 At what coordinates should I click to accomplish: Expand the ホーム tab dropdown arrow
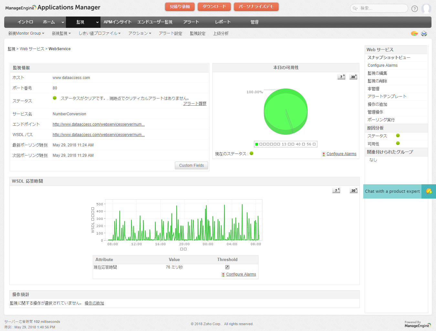(x=63, y=22)
